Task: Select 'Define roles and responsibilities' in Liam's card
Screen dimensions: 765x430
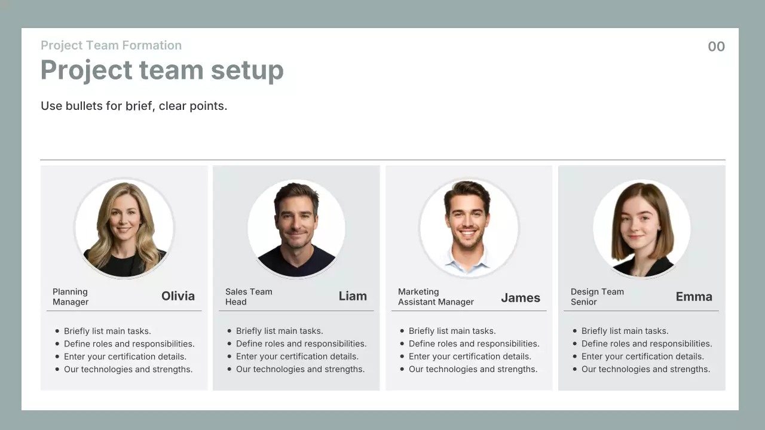Action: coord(301,344)
